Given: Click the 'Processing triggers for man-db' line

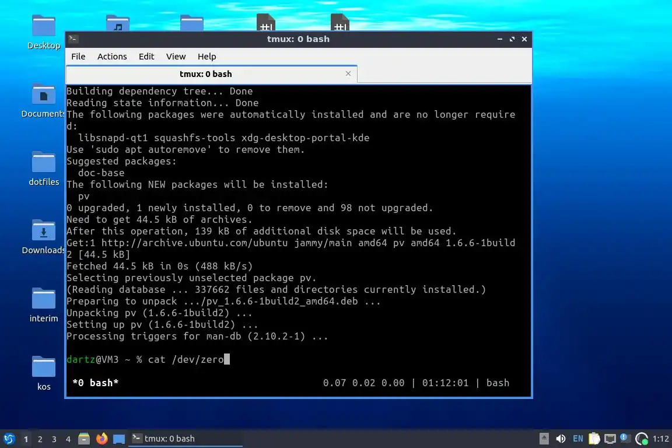Looking at the screenshot, I should click(x=197, y=336).
